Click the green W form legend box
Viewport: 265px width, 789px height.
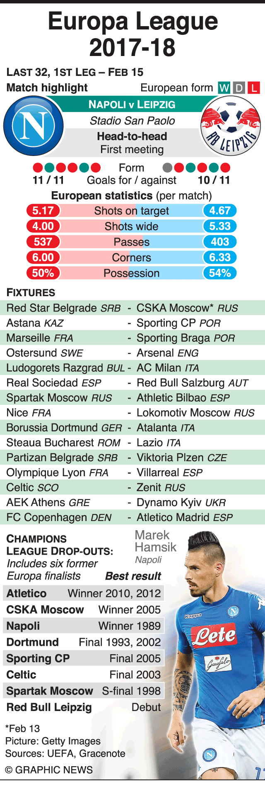(x=224, y=88)
